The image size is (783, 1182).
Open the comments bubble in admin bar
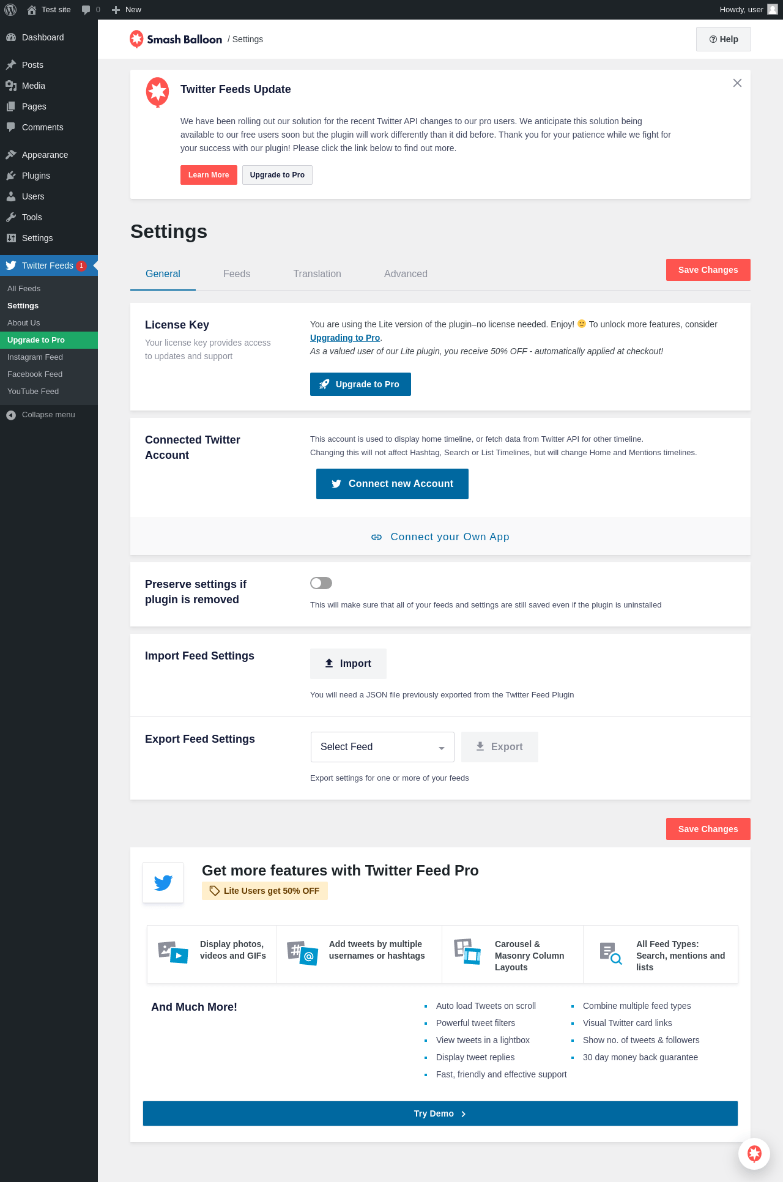(91, 10)
